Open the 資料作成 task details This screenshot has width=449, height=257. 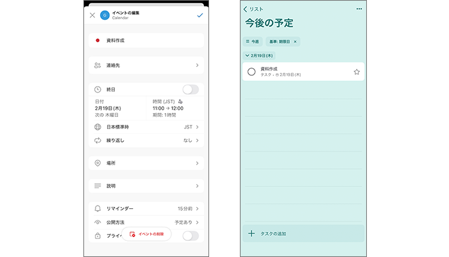coord(303,71)
